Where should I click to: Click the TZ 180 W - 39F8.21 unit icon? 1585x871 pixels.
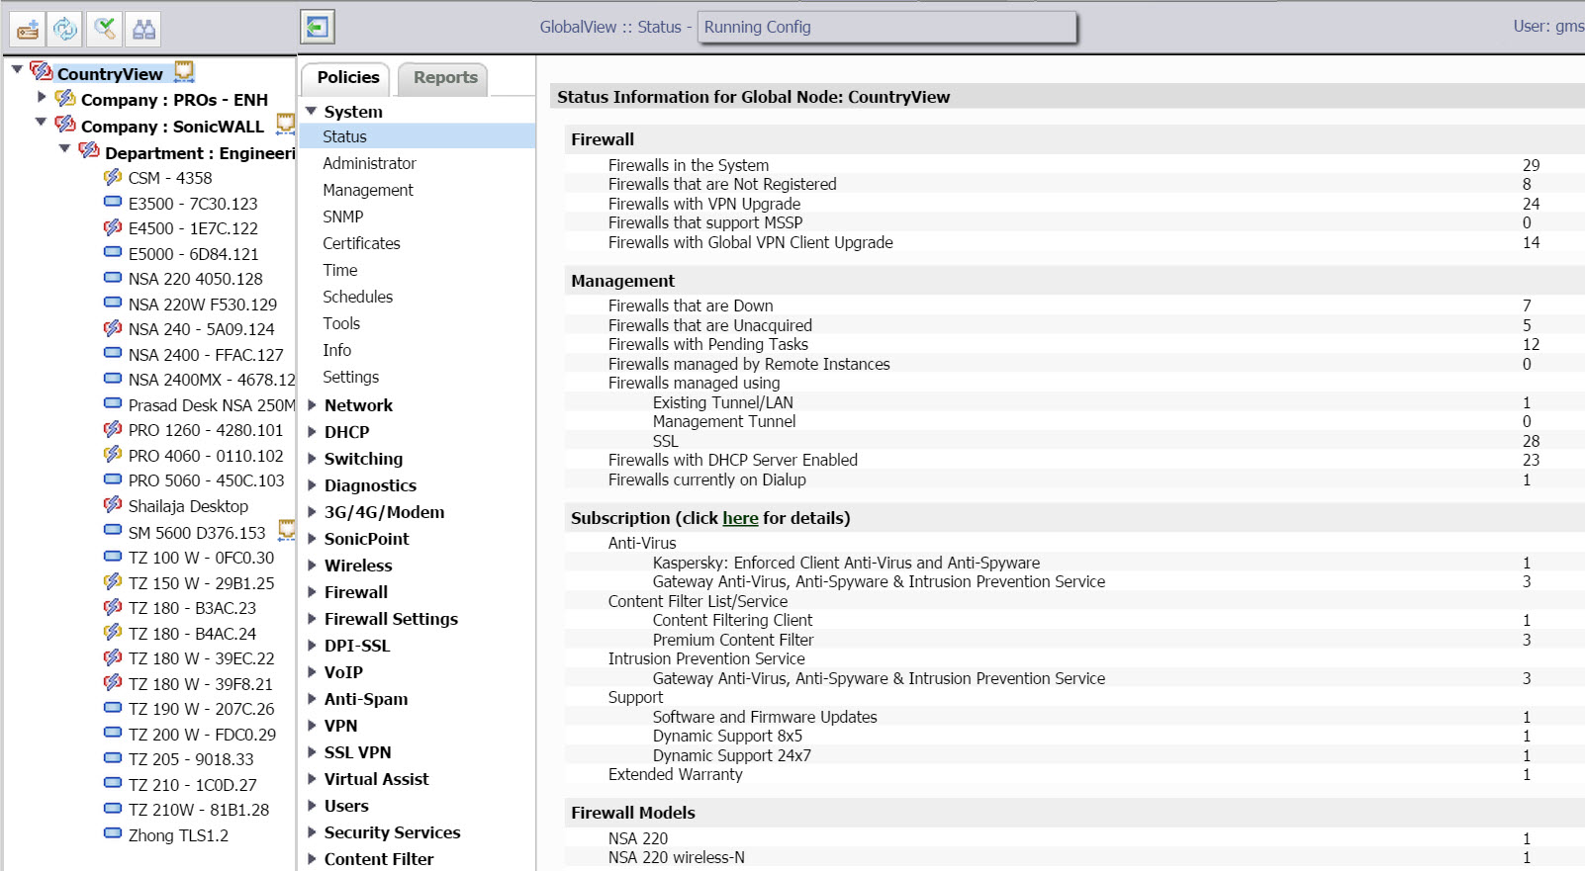tap(113, 683)
